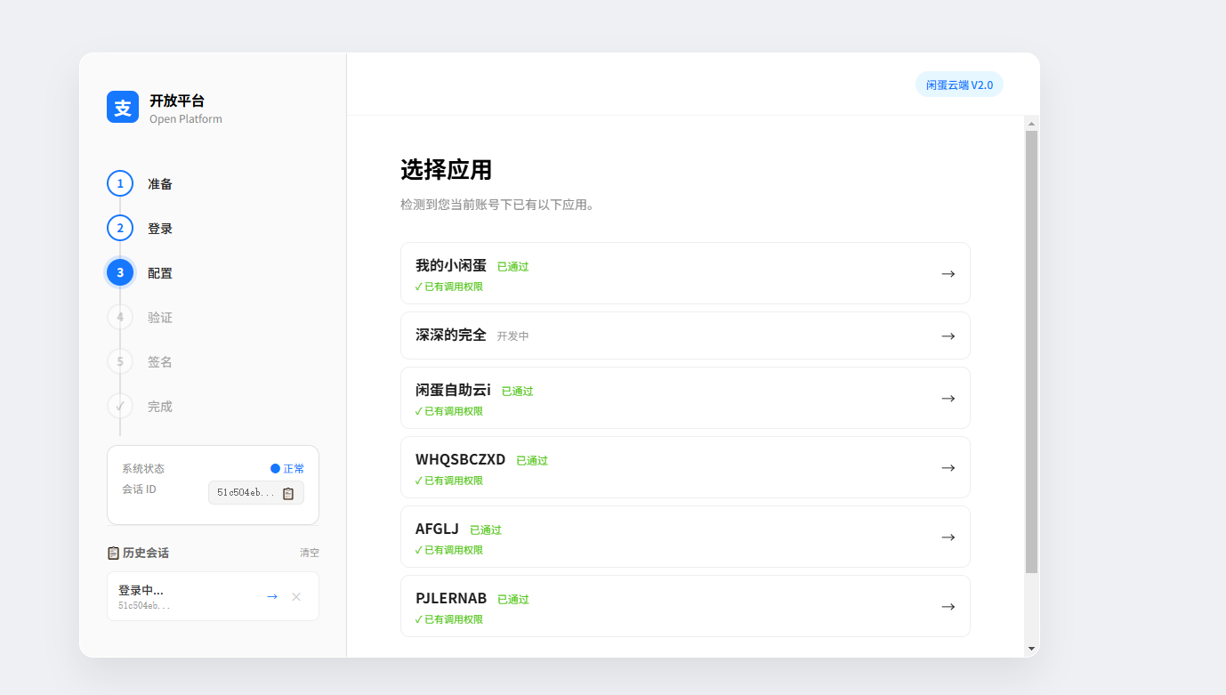1226x695 pixels.
Task: Select the 我的小闲蛋 application name
Action: (451, 265)
